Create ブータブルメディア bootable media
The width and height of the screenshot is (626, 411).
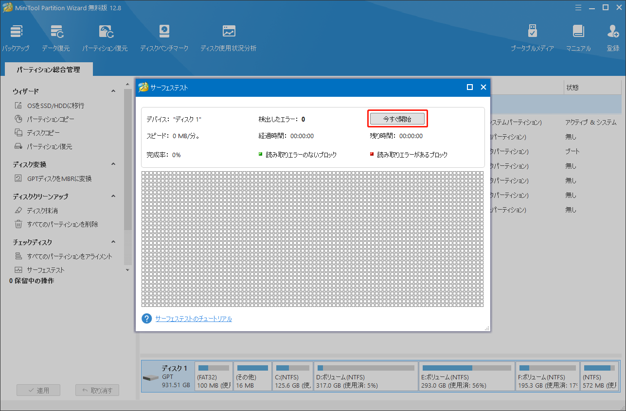532,38
